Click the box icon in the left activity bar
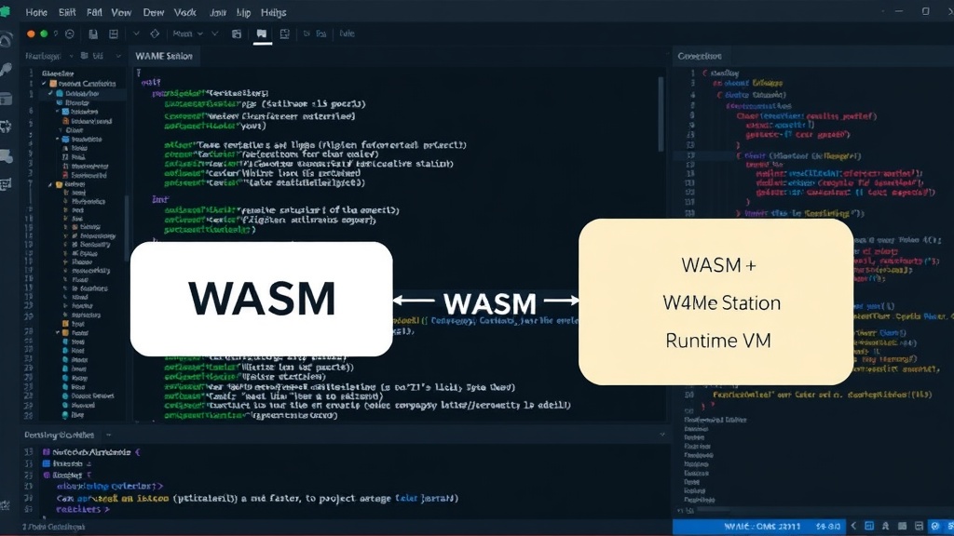 point(7,99)
